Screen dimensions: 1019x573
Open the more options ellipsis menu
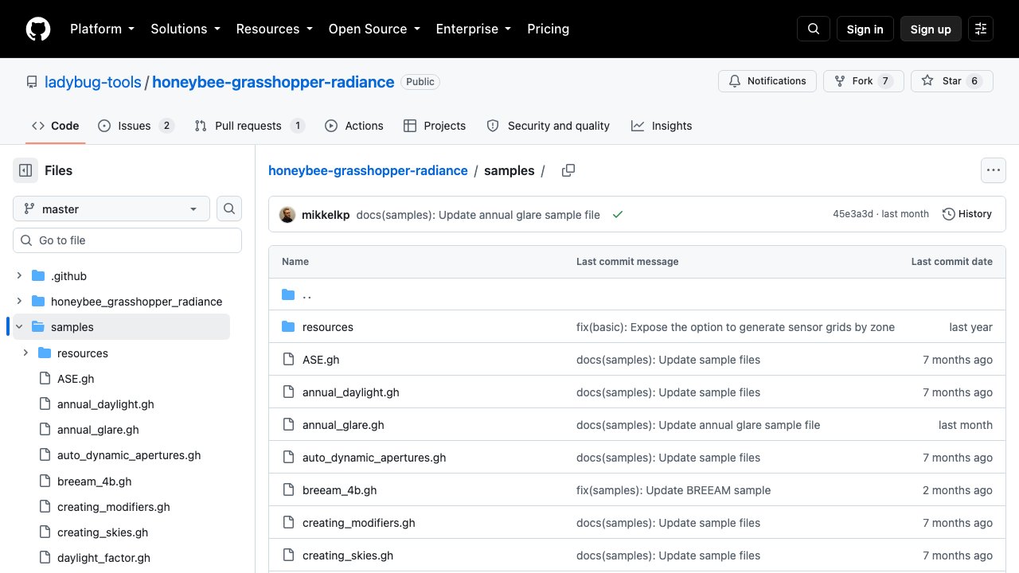[993, 170]
